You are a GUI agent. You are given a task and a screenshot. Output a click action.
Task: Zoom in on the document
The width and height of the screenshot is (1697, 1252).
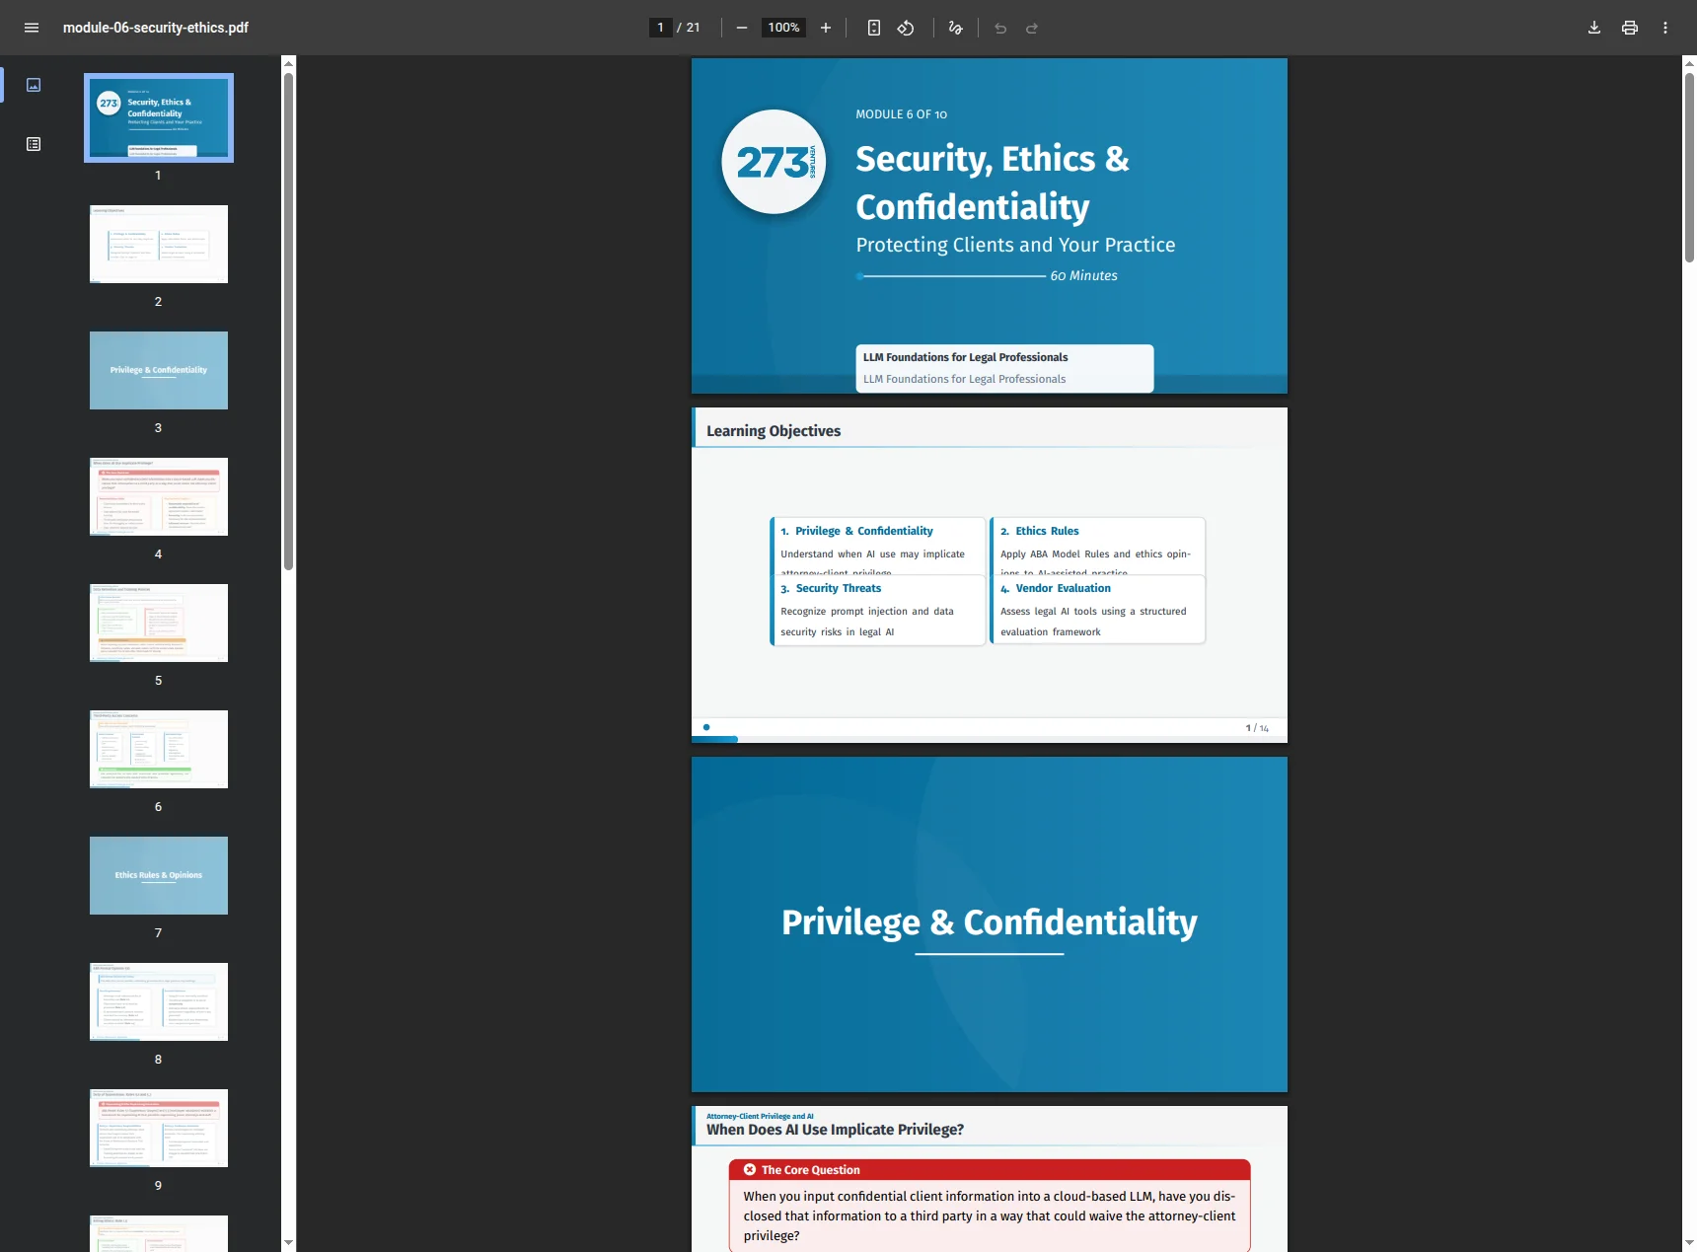point(826,28)
